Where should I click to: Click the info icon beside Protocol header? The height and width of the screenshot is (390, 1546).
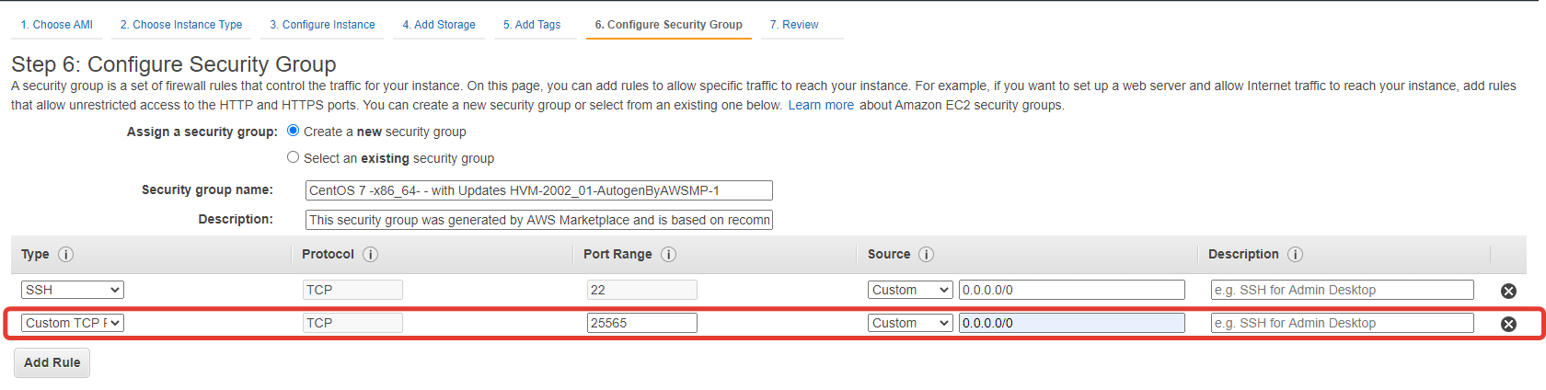[370, 255]
